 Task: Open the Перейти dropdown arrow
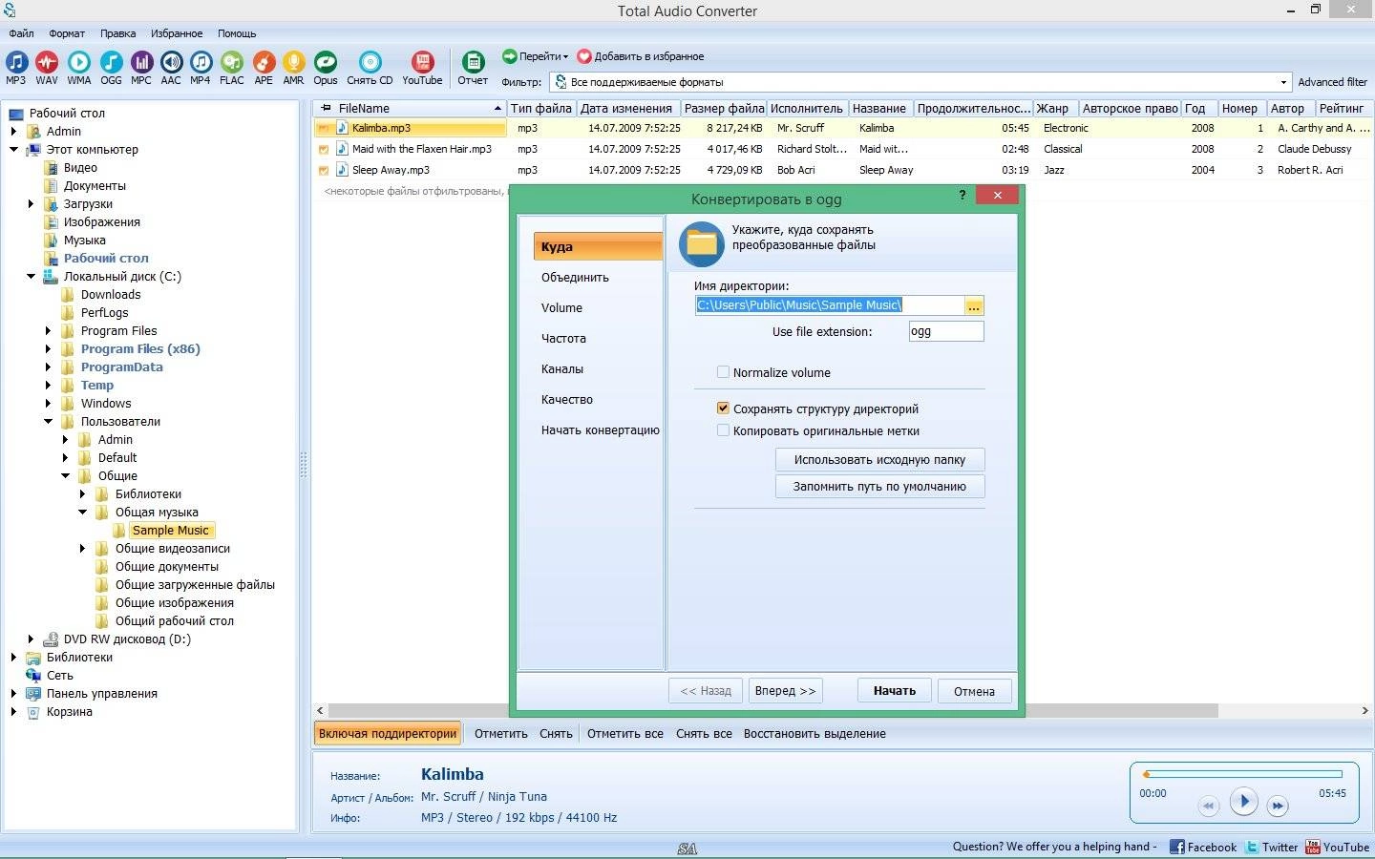(x=565, y=57)
